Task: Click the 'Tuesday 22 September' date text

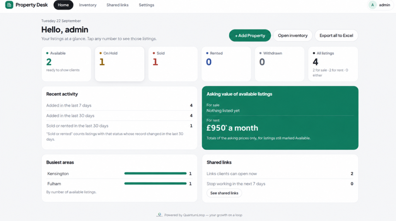Action: point(61,21)
